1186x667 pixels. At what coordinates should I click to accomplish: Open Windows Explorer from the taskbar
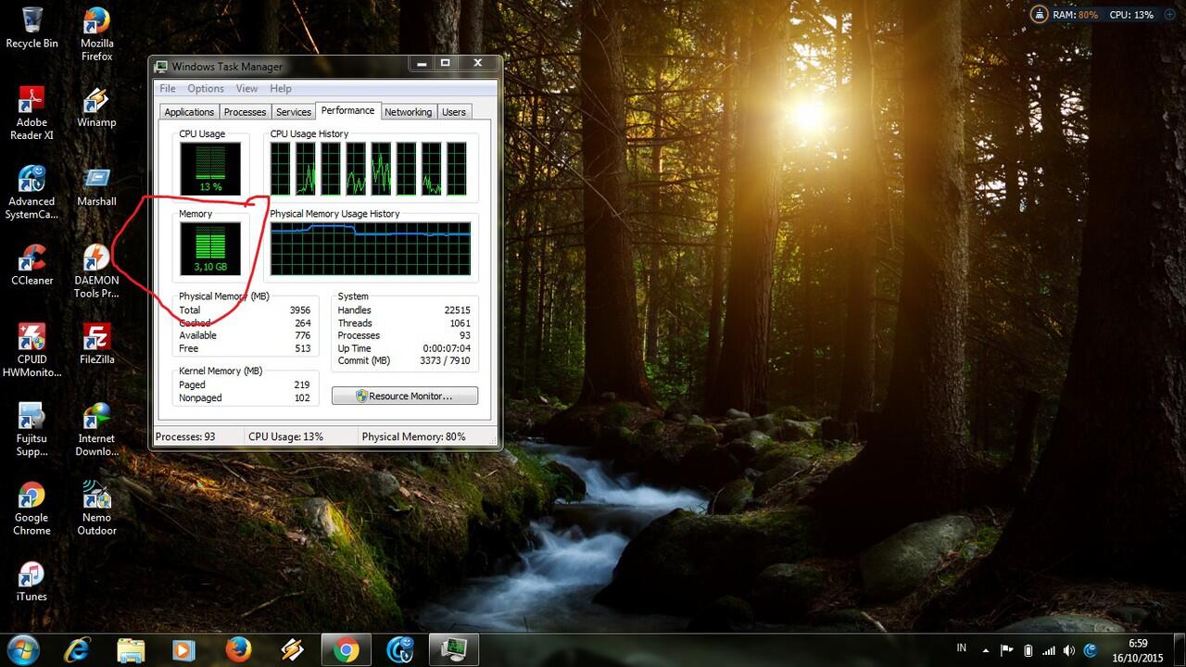pyautogui.click(x=132, y=649)
